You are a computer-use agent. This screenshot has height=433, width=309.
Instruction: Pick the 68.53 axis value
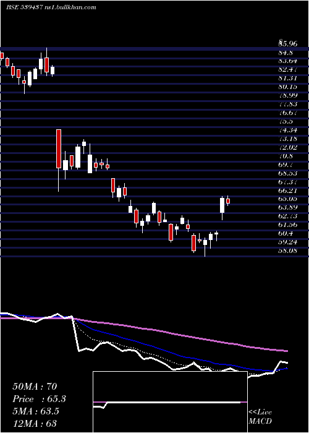click(288, 173)
